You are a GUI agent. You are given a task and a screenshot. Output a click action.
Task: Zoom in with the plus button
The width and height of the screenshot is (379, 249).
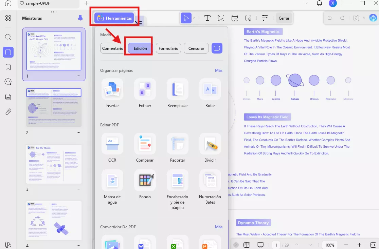click(359, 245)
